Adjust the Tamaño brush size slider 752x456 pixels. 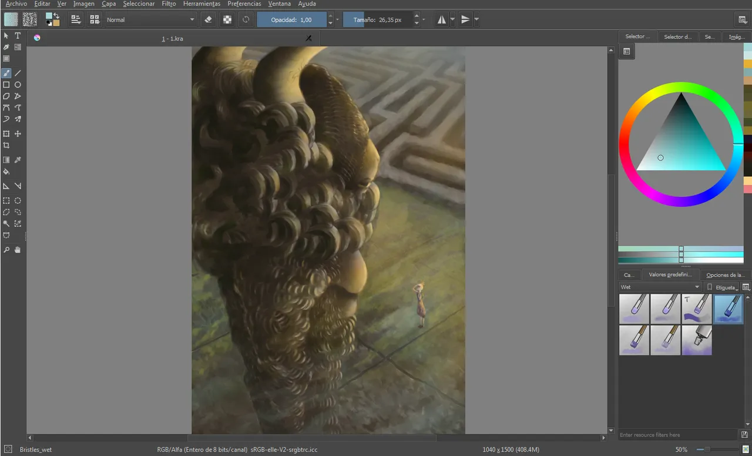tap(378, 19)
